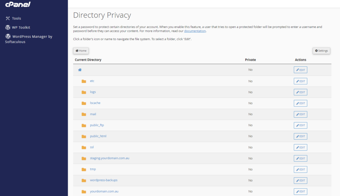The image size is (340, 196).
Task: Navigate into the lscache folder name
Action: point(95,103)
